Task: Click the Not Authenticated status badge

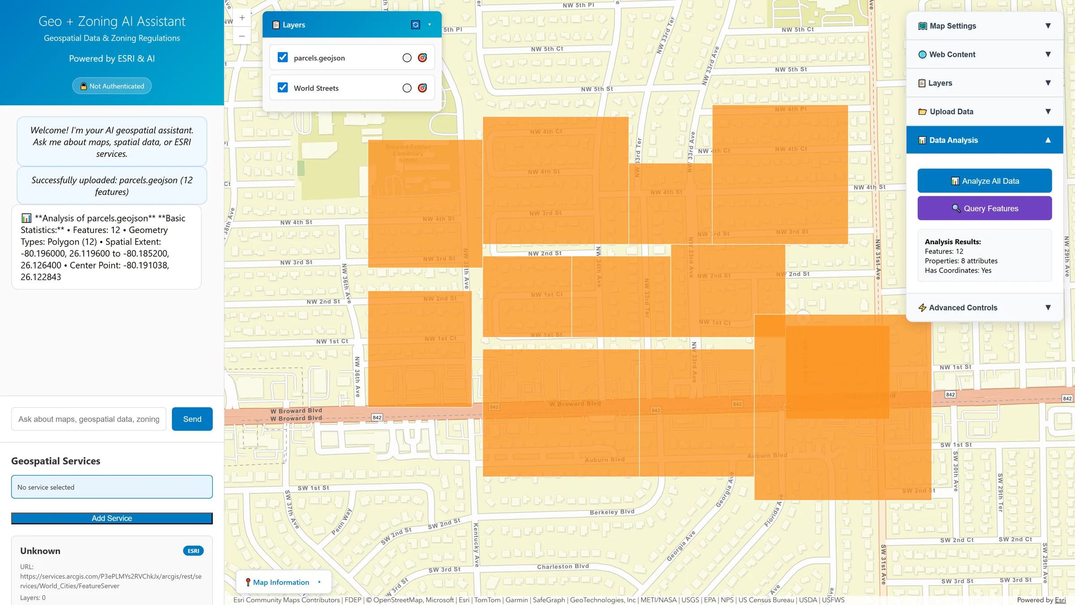Action: click(112, 86)
